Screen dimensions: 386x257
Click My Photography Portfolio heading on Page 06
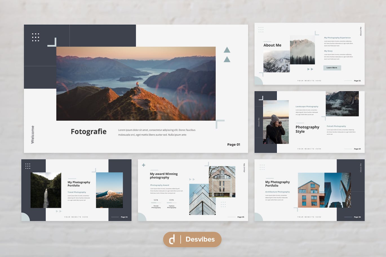[x=278, y=184]
